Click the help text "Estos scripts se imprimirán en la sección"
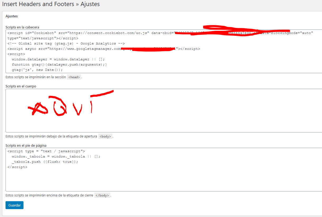The image size is (322, 217). (x=36, y=77)
